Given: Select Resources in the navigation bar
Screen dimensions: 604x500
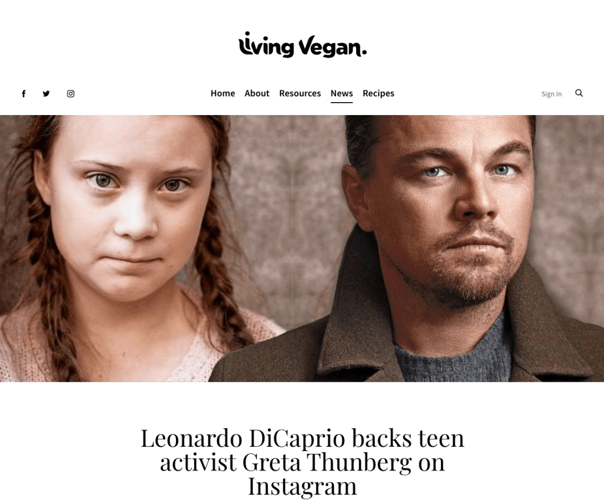Looking at the screenshot, I should pyautogui.click(x=300, y=93).
